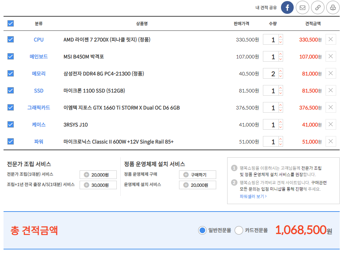345x253 pixels.
Task: Add 20,000원 expert assembly service
Action: pos(98,175)
